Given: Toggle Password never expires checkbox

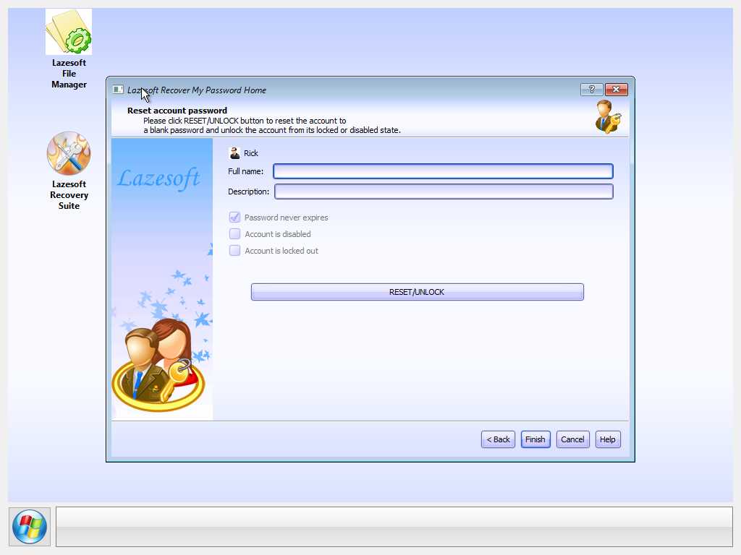Looking at the screenshot, I should click(x=234, y=217).
